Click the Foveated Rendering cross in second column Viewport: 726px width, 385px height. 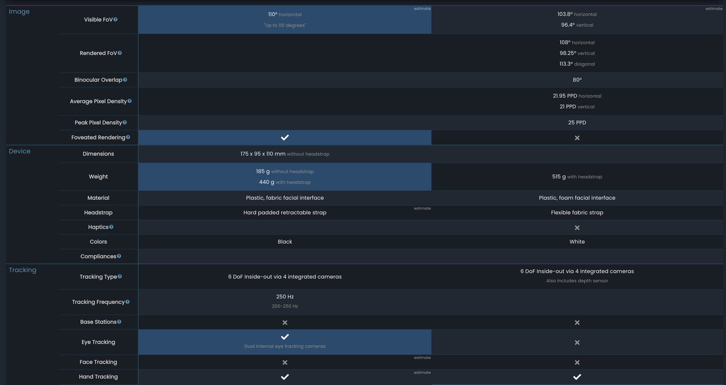[577, 138]
